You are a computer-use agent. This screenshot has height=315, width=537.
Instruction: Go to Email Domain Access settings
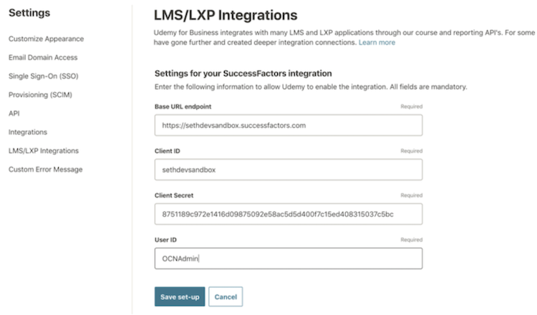coord(43,57)
